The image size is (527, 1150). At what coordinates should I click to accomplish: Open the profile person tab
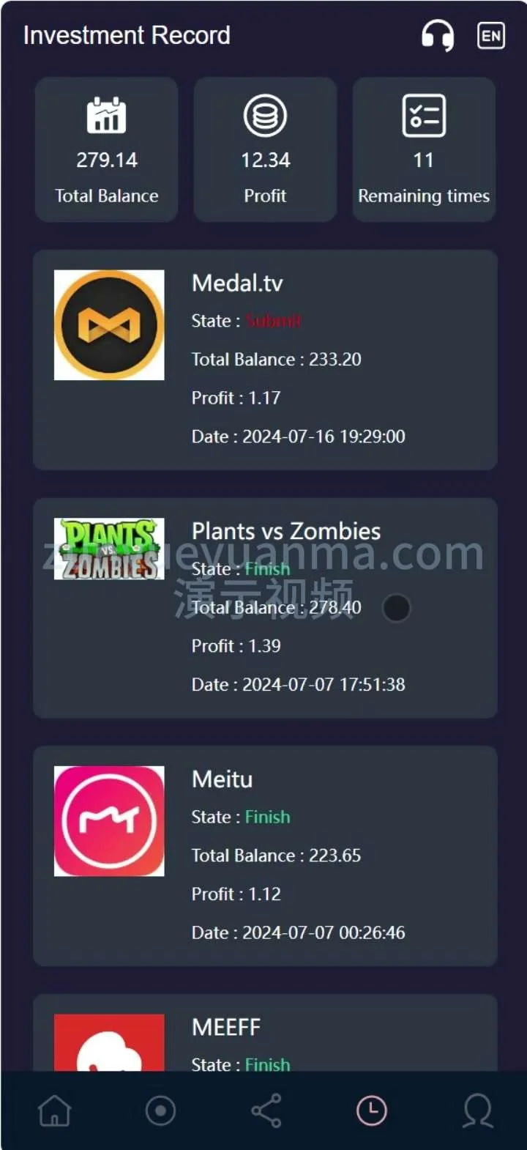pyautogui.click(x=477, y=1110)
